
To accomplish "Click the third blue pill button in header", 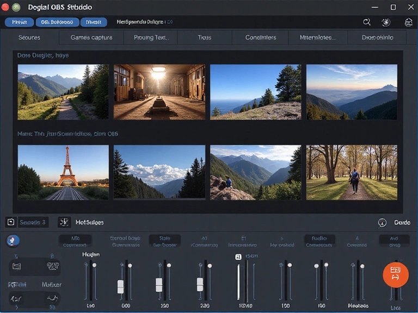I will [94, 22].
